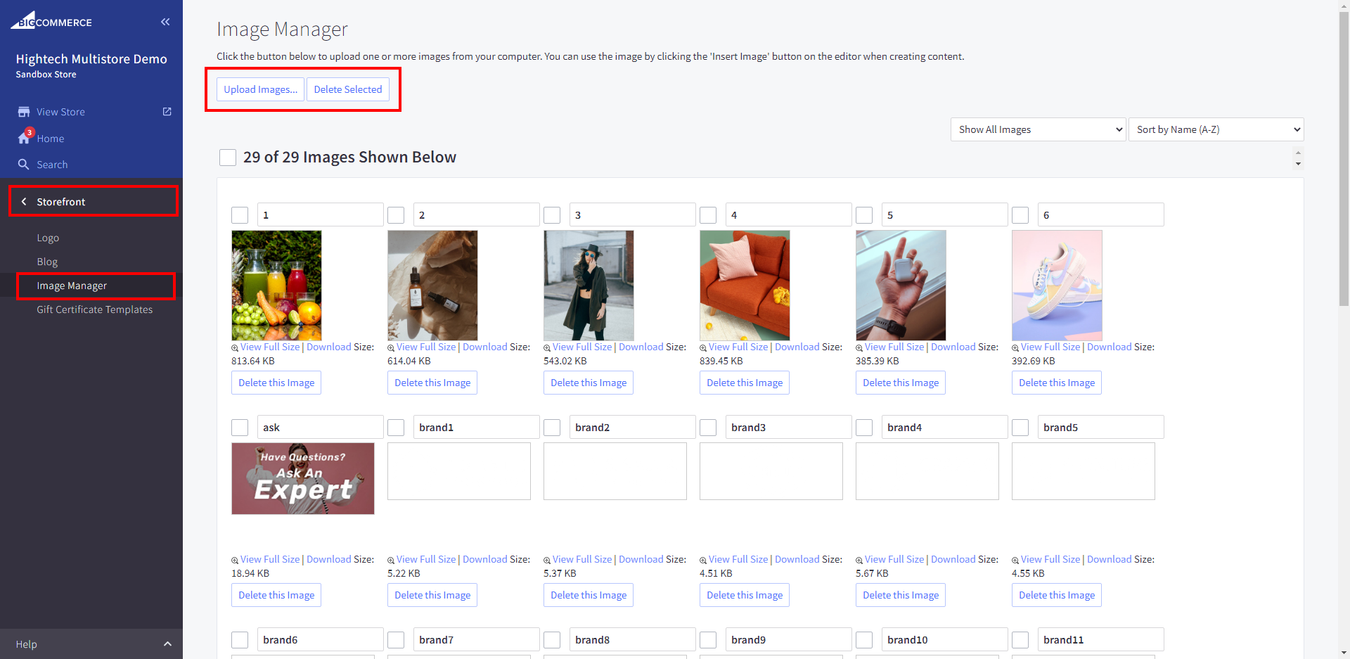Click the BigCommerce logo
This screenshot has width=1350, height=659.
coord(51,20)
